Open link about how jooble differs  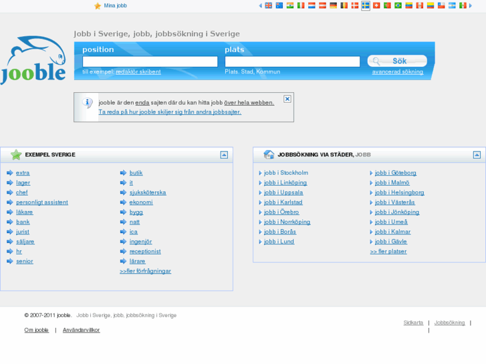point(170,112)
